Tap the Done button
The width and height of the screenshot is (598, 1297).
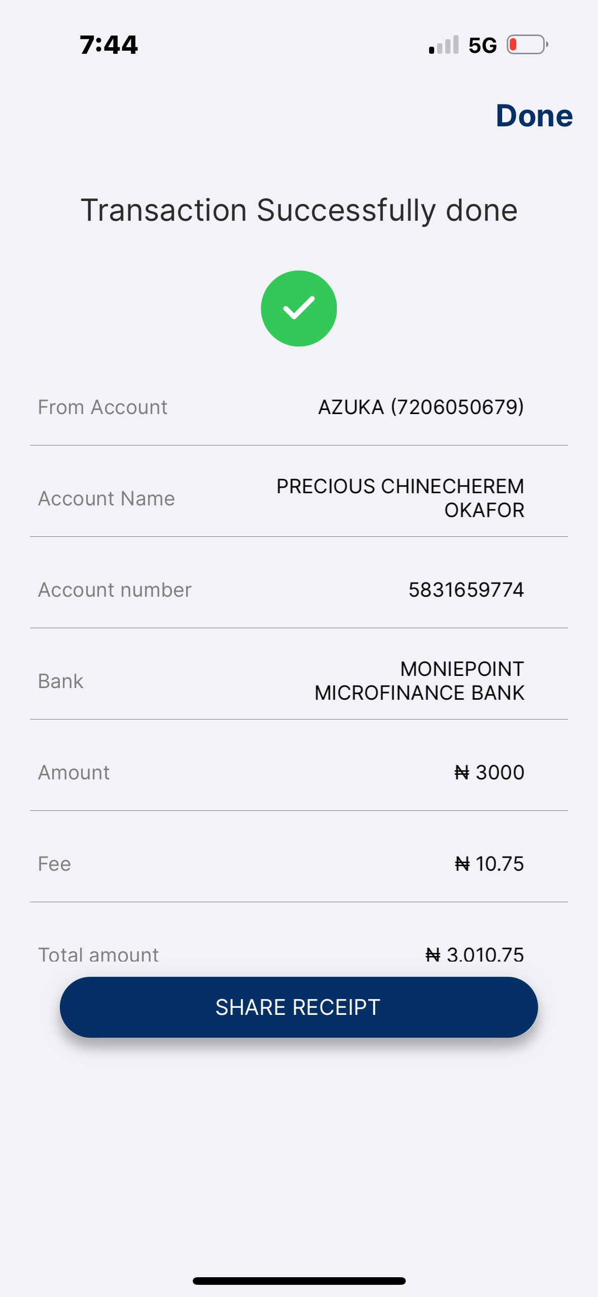[x=534, y=116]
